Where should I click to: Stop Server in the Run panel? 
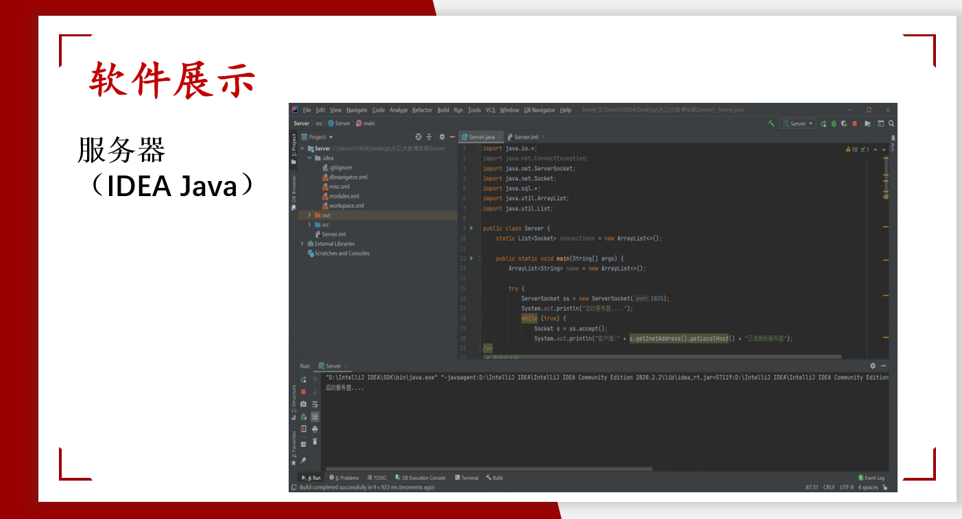(x=303, y=391)
